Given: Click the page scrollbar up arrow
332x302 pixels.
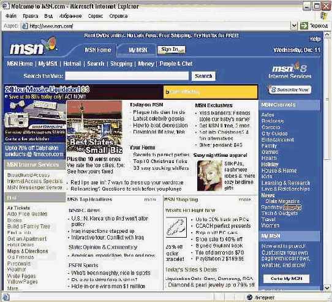Looking at the screenshot, I should click(x=326, y=34).
